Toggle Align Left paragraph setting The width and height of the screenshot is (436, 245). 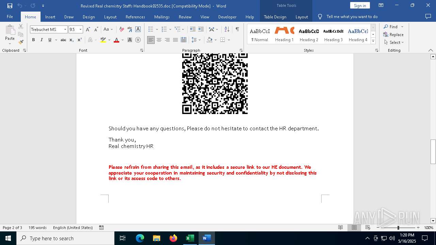151,40
